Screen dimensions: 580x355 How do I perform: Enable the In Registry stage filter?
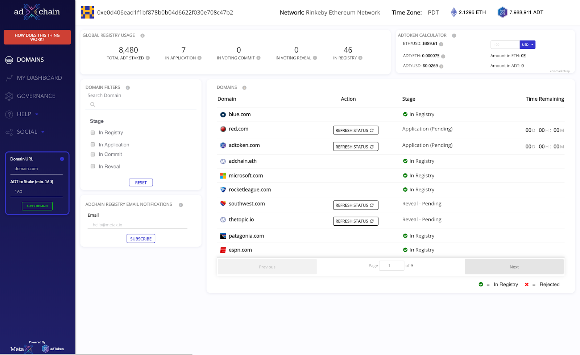point(93,133)
